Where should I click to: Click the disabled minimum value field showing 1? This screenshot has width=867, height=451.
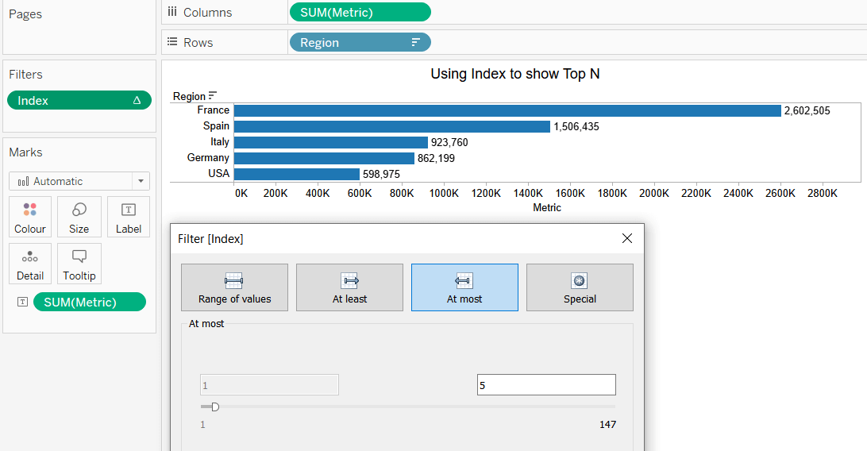click(x=269, y=384)
